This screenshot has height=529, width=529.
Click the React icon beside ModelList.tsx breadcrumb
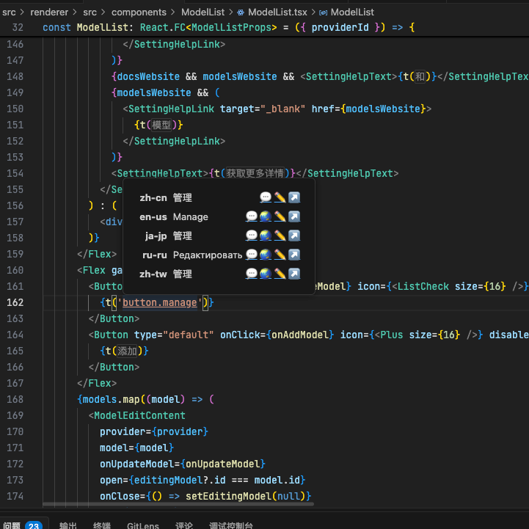pyautogui.click(x=241, y=12)
